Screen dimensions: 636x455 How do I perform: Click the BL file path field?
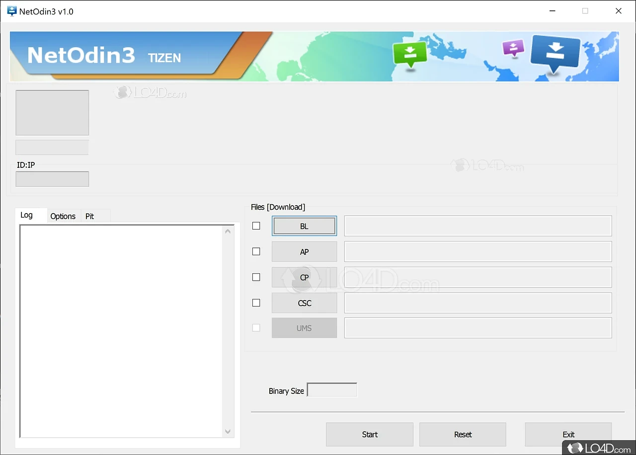[x=478, y=226]
